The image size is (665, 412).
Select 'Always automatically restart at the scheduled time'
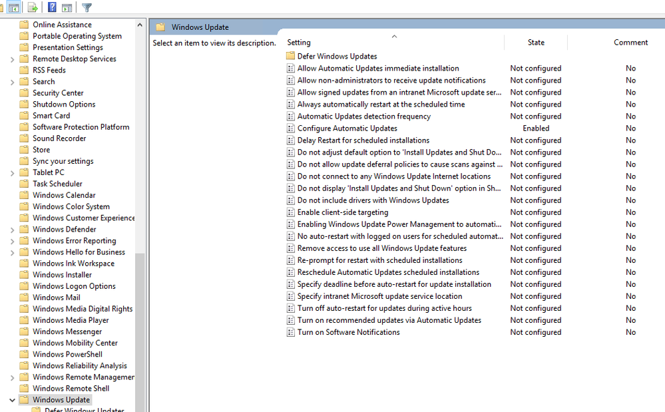[x=381, y=104]
